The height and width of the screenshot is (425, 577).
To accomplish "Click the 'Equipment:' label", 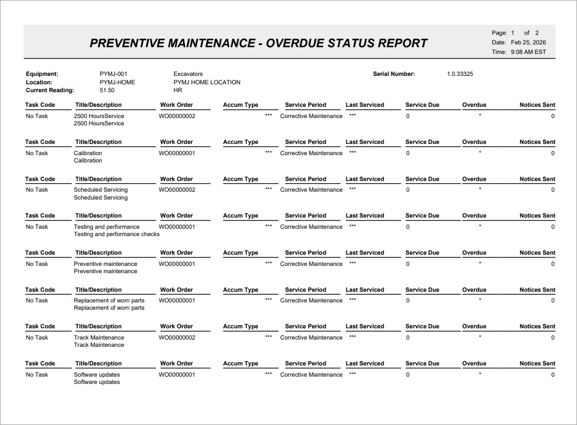I will pos(42,74).
